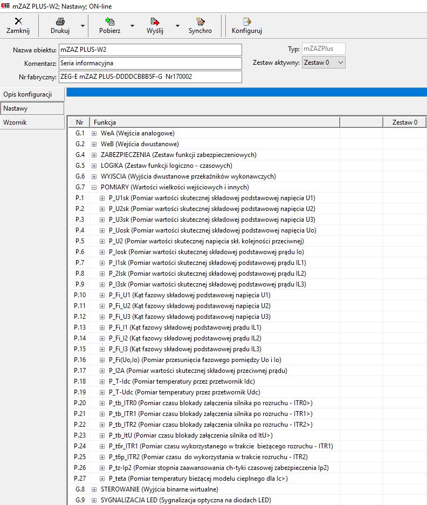427x505 pixels.
Task: Expand P.20 P_tb_ITR0 item
Action: (x=102, y=403)
